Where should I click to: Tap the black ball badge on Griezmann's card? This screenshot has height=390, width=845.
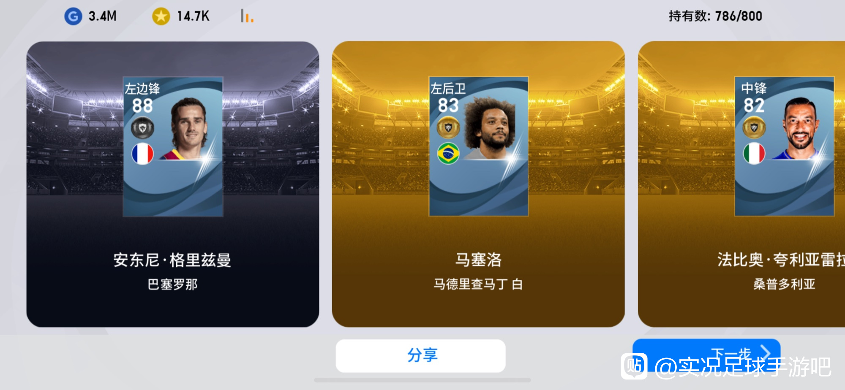click(142, 128)
